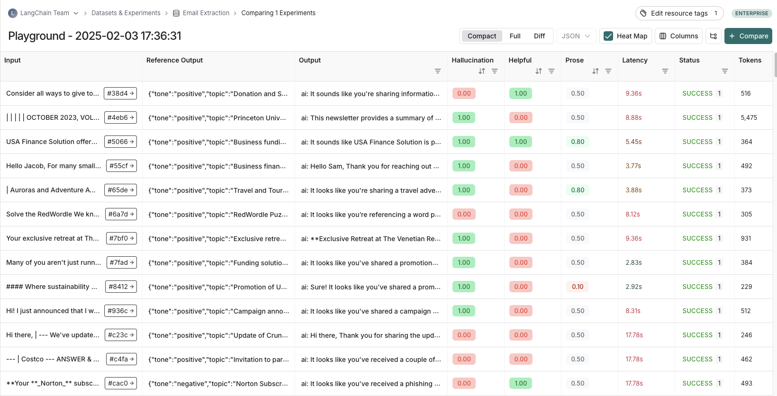Open example #38d4 link
Viewport: 777px width, 396px height.
tap(121, 93)
